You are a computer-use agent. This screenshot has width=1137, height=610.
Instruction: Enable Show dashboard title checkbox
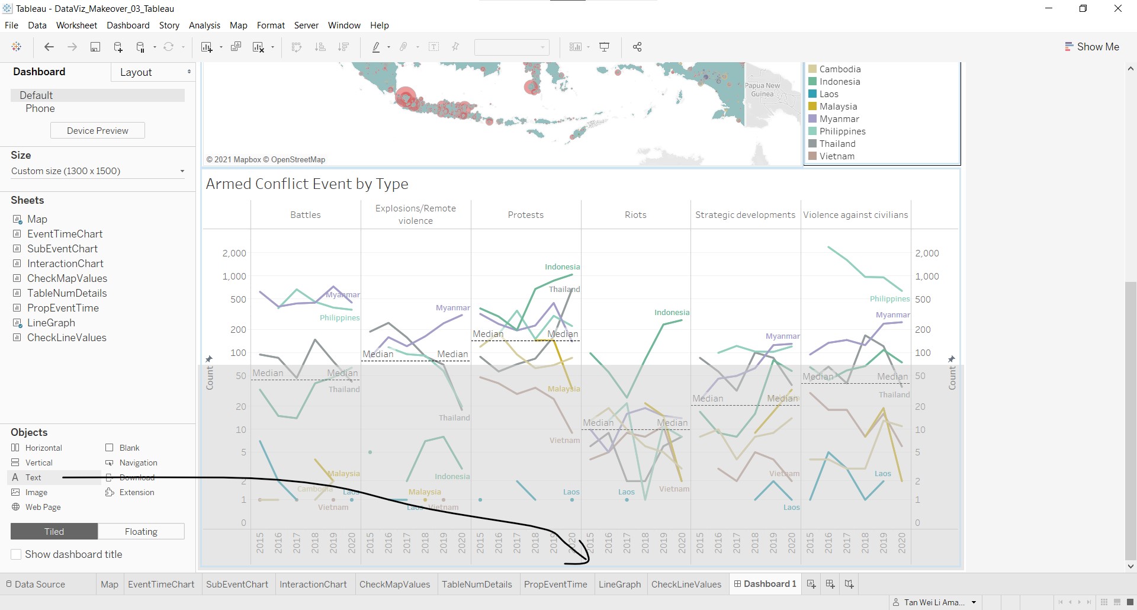(x=17, y=554)
